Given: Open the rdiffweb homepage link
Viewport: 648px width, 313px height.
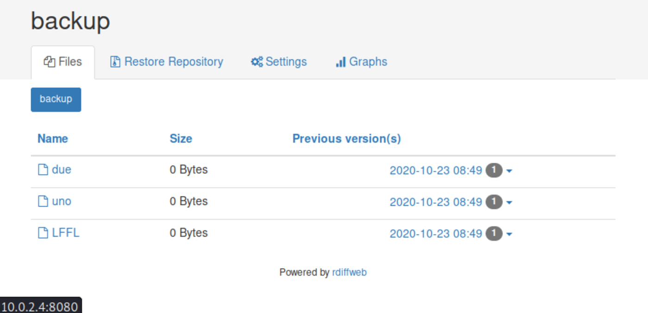Looking at the screenshot, I should pyautogui.click(x=349, y=272).
